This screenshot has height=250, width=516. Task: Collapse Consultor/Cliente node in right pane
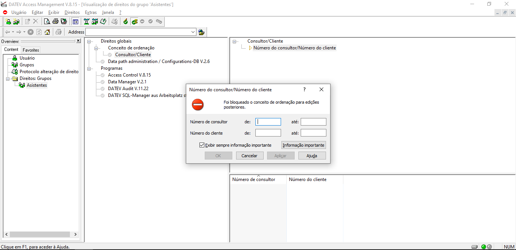pyautogui.click(x=235, y=41)
